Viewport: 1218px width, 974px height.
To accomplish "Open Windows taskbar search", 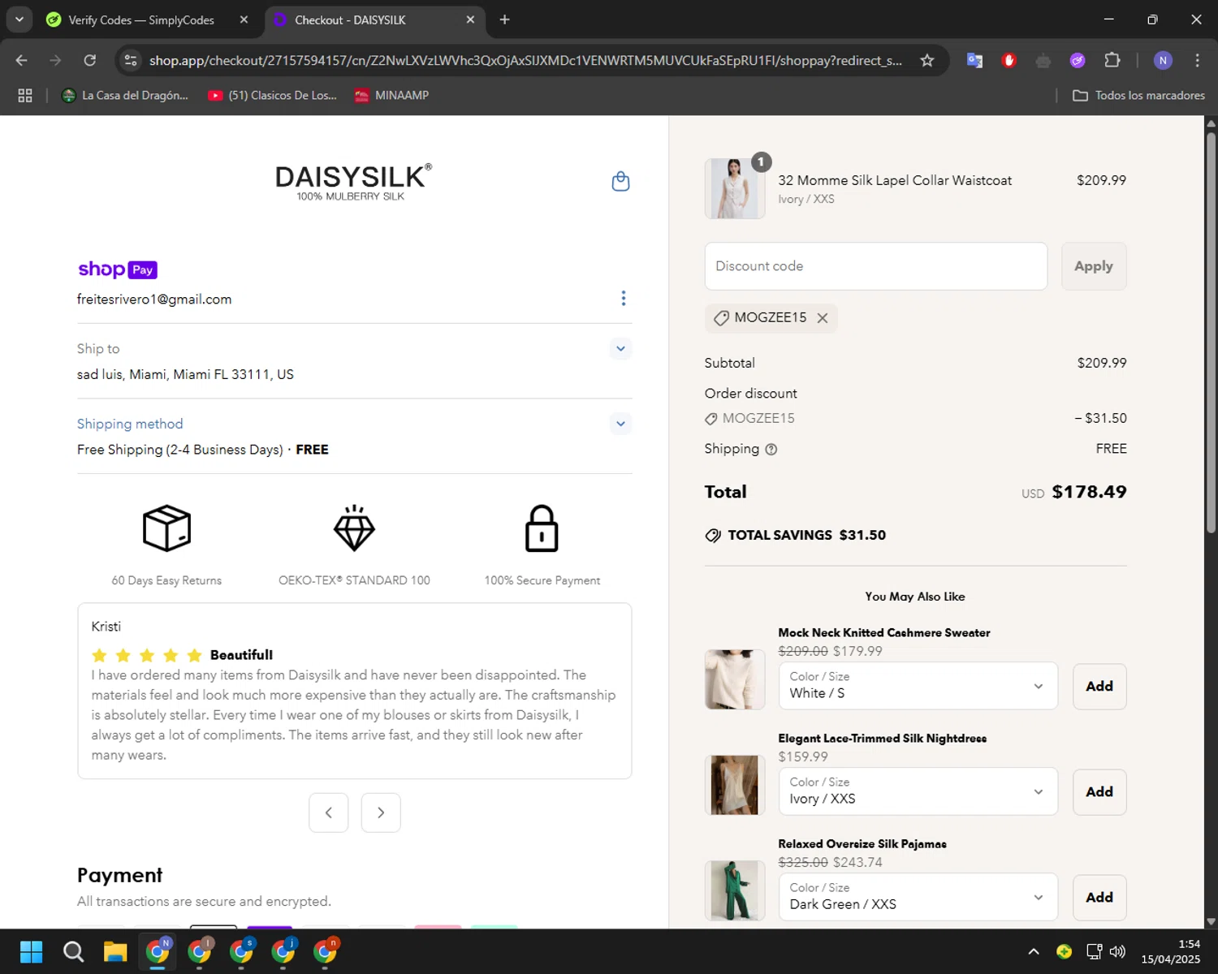I will point(73,951).
